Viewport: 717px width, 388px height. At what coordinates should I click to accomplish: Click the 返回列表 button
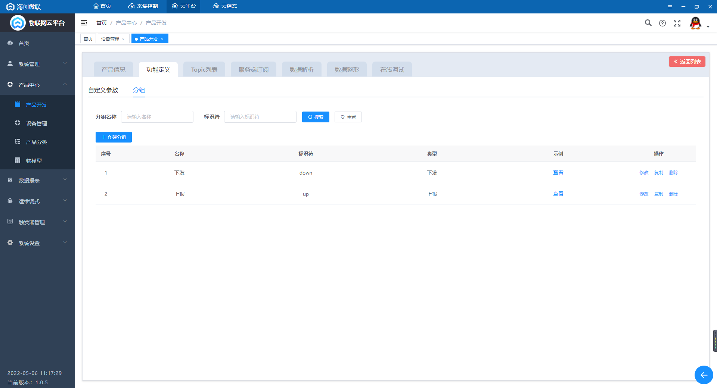pyautogui.click(x=687, y=62)
